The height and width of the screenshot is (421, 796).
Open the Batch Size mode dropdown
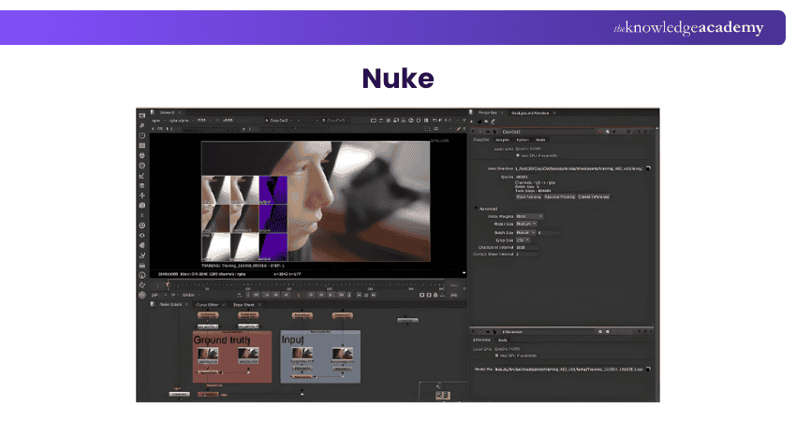click(x=526, y=233)
